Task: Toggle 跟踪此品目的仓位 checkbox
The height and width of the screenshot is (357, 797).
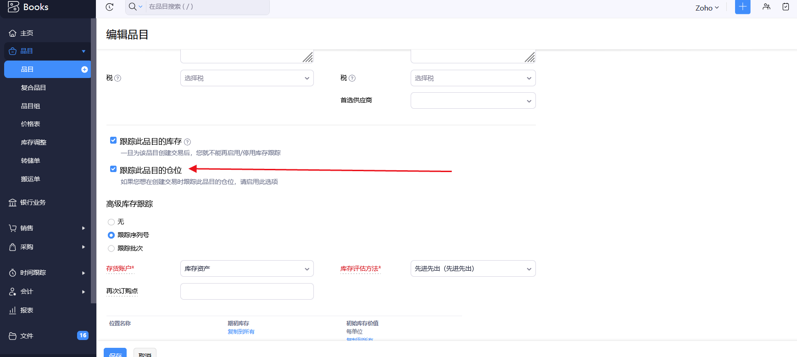Action: (113, 169)
